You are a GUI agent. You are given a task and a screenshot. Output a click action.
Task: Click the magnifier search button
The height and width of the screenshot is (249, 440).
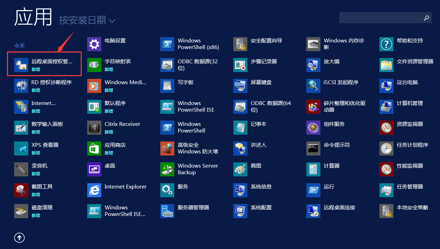tap(426, 18)
